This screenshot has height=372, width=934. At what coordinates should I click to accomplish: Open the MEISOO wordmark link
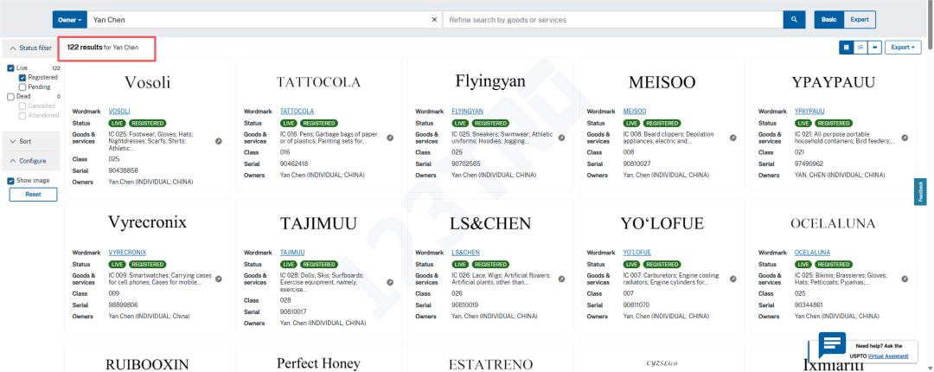pos(635,111)
